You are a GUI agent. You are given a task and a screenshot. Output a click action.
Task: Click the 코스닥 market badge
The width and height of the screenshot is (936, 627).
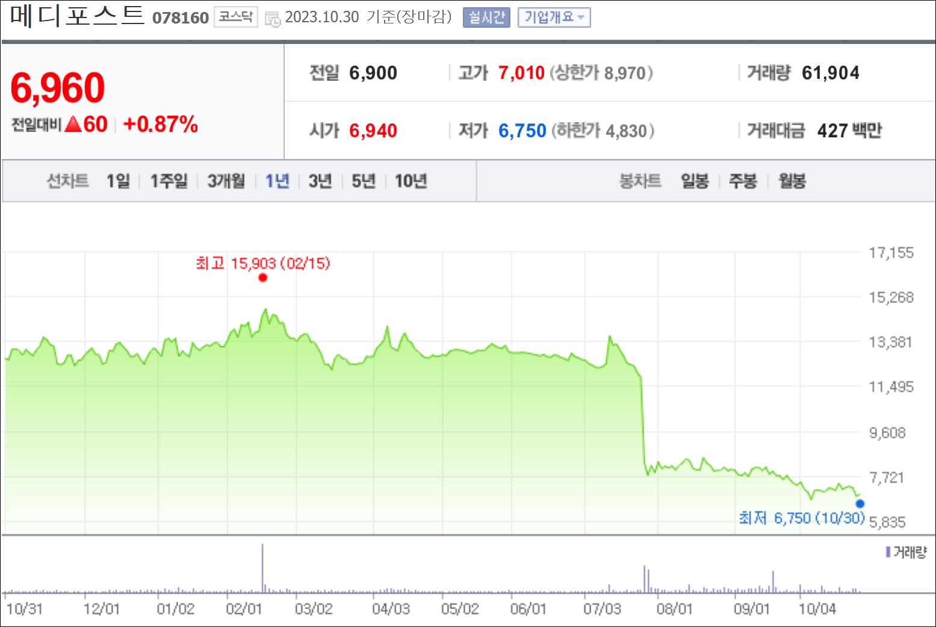point(235,17)
